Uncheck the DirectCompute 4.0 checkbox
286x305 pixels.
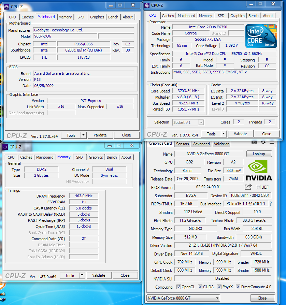pos(238,287)
